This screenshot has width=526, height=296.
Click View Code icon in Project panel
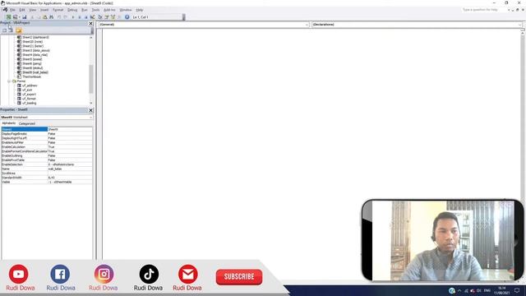pyautogui.click(x=4, y=30)
